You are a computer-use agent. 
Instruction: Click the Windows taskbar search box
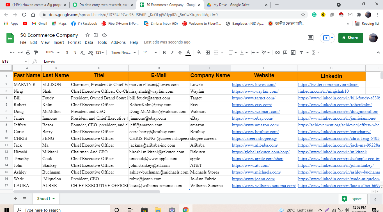(x=62, y=210)
